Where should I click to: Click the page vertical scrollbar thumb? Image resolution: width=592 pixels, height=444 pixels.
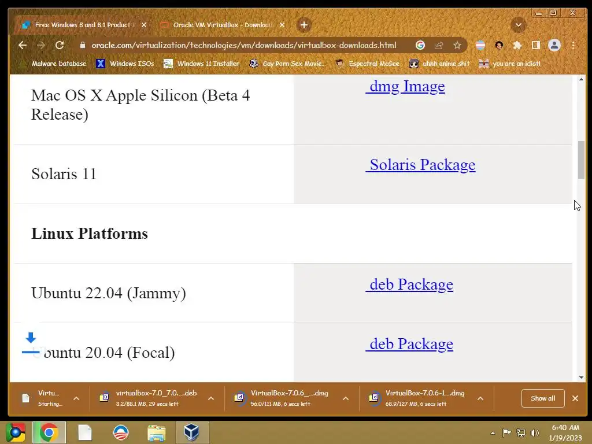pos(581,160)
